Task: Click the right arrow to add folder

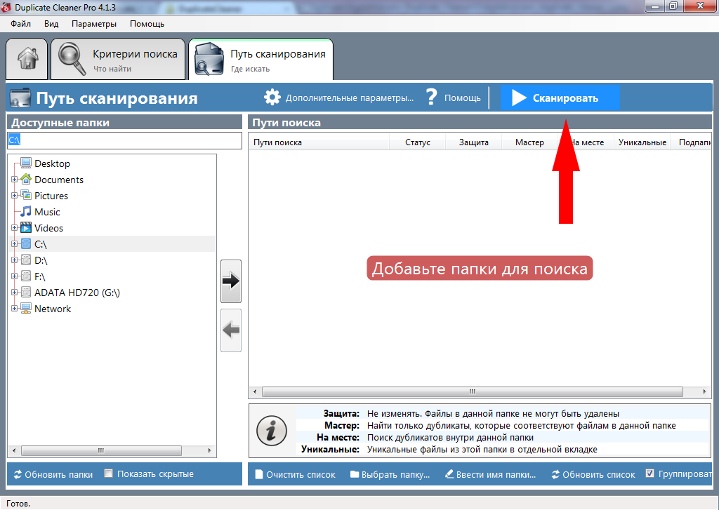Action: tap(231, 281)
